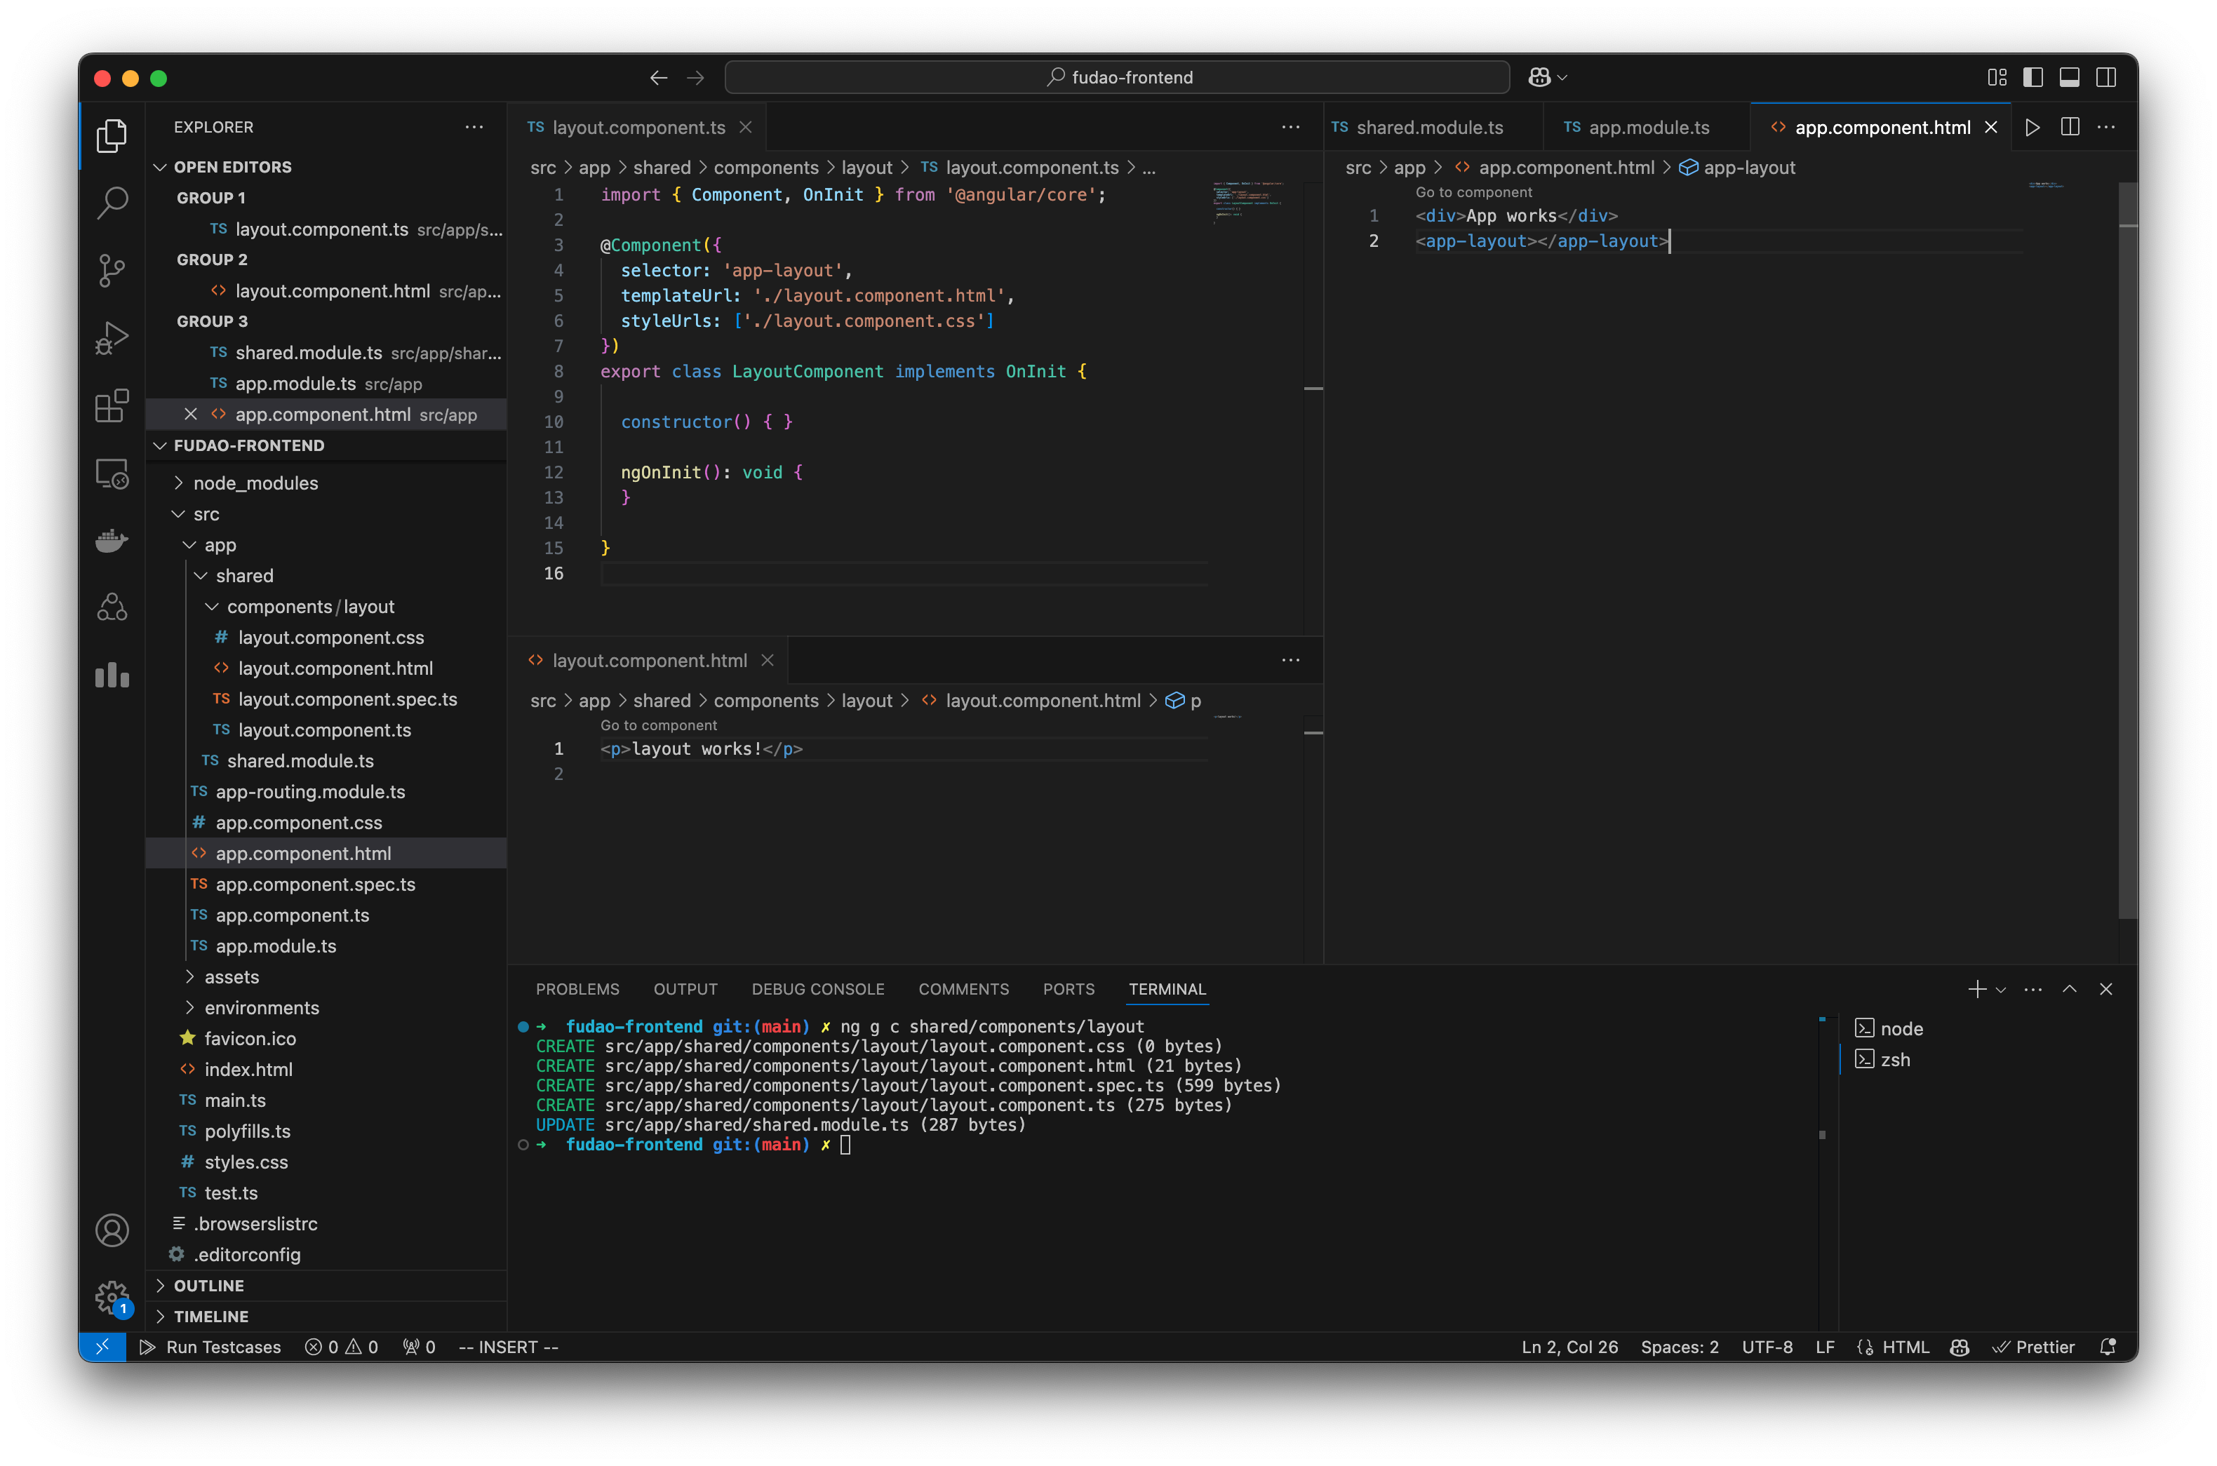
Task: Click the Customize Layout icon
Action: [1997, 78]
